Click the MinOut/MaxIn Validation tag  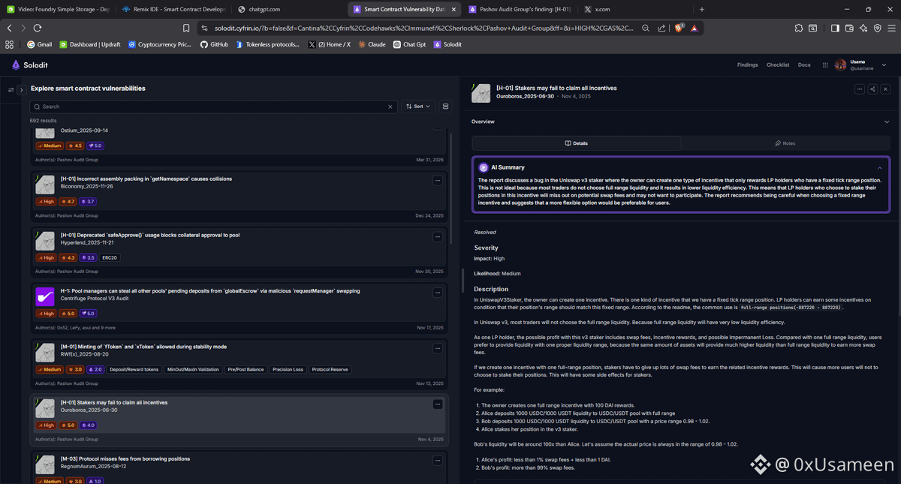click(x=193, y=369)
